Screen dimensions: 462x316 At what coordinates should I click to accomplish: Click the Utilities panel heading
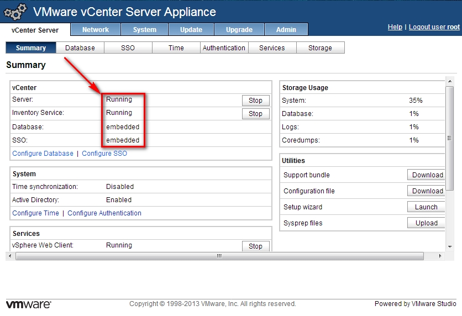pos(293,161)
